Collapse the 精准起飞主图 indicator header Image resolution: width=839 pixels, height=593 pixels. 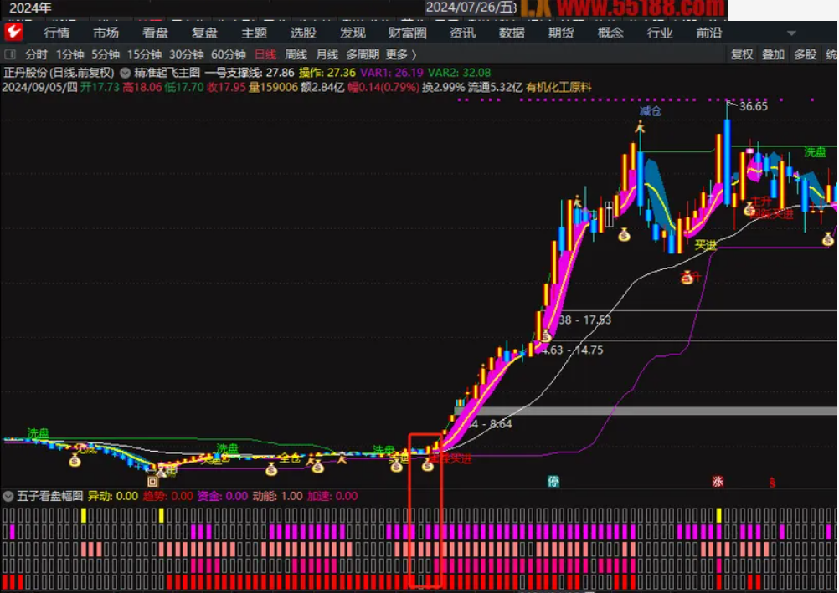126,73
